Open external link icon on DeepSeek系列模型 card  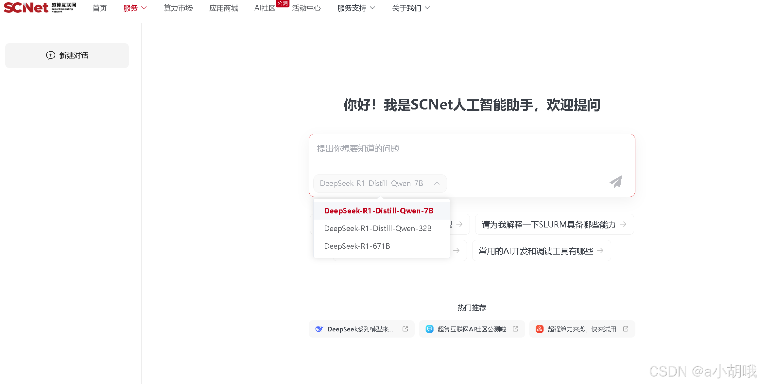tap(405, 329)
